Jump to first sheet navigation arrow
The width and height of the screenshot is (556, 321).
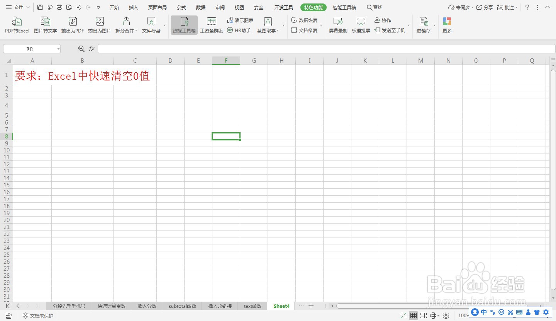[x=8, y=306]
